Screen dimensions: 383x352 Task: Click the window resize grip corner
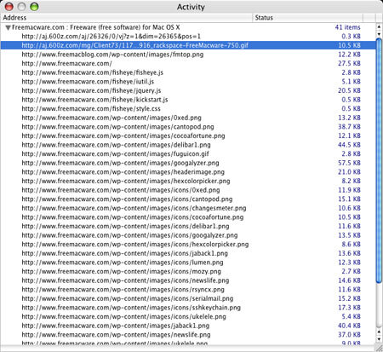click(379, 348)
